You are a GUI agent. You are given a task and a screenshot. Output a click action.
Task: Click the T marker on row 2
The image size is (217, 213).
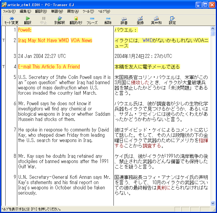tap(4, 40)
